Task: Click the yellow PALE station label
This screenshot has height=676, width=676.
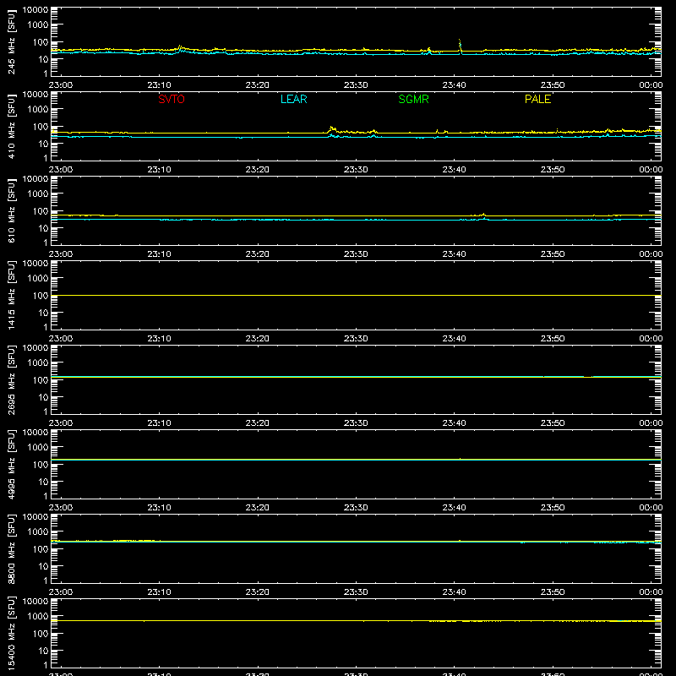Action: pos(537,99)
